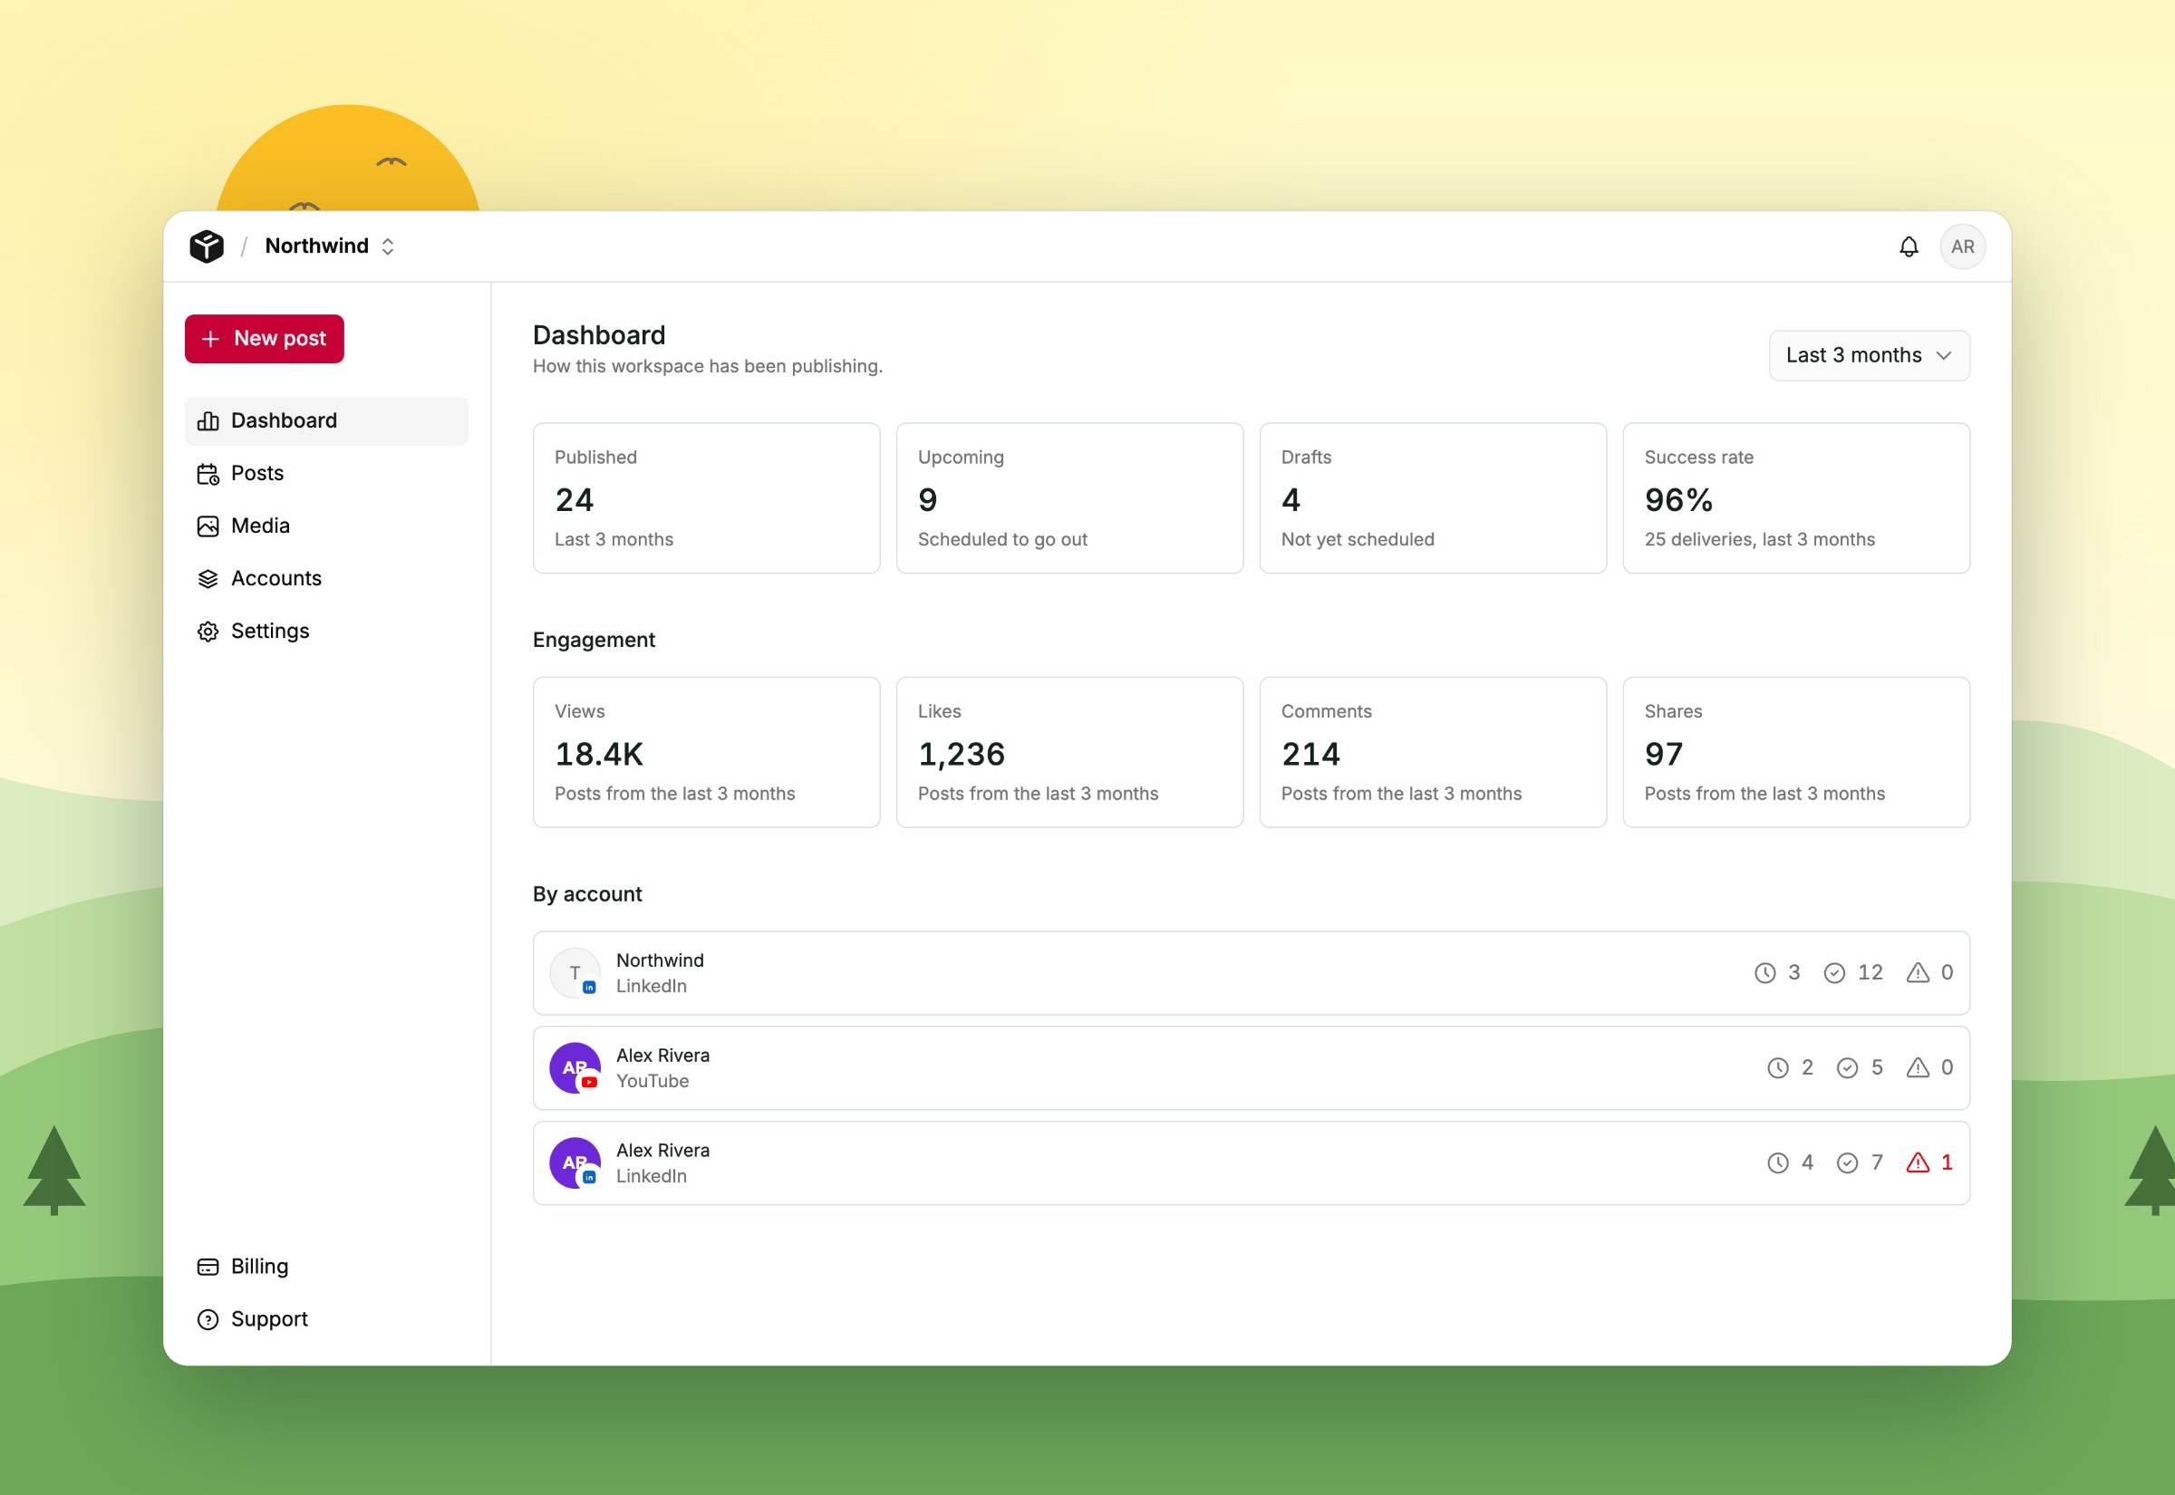Click the Accounts layers icon

click(208, 579)
